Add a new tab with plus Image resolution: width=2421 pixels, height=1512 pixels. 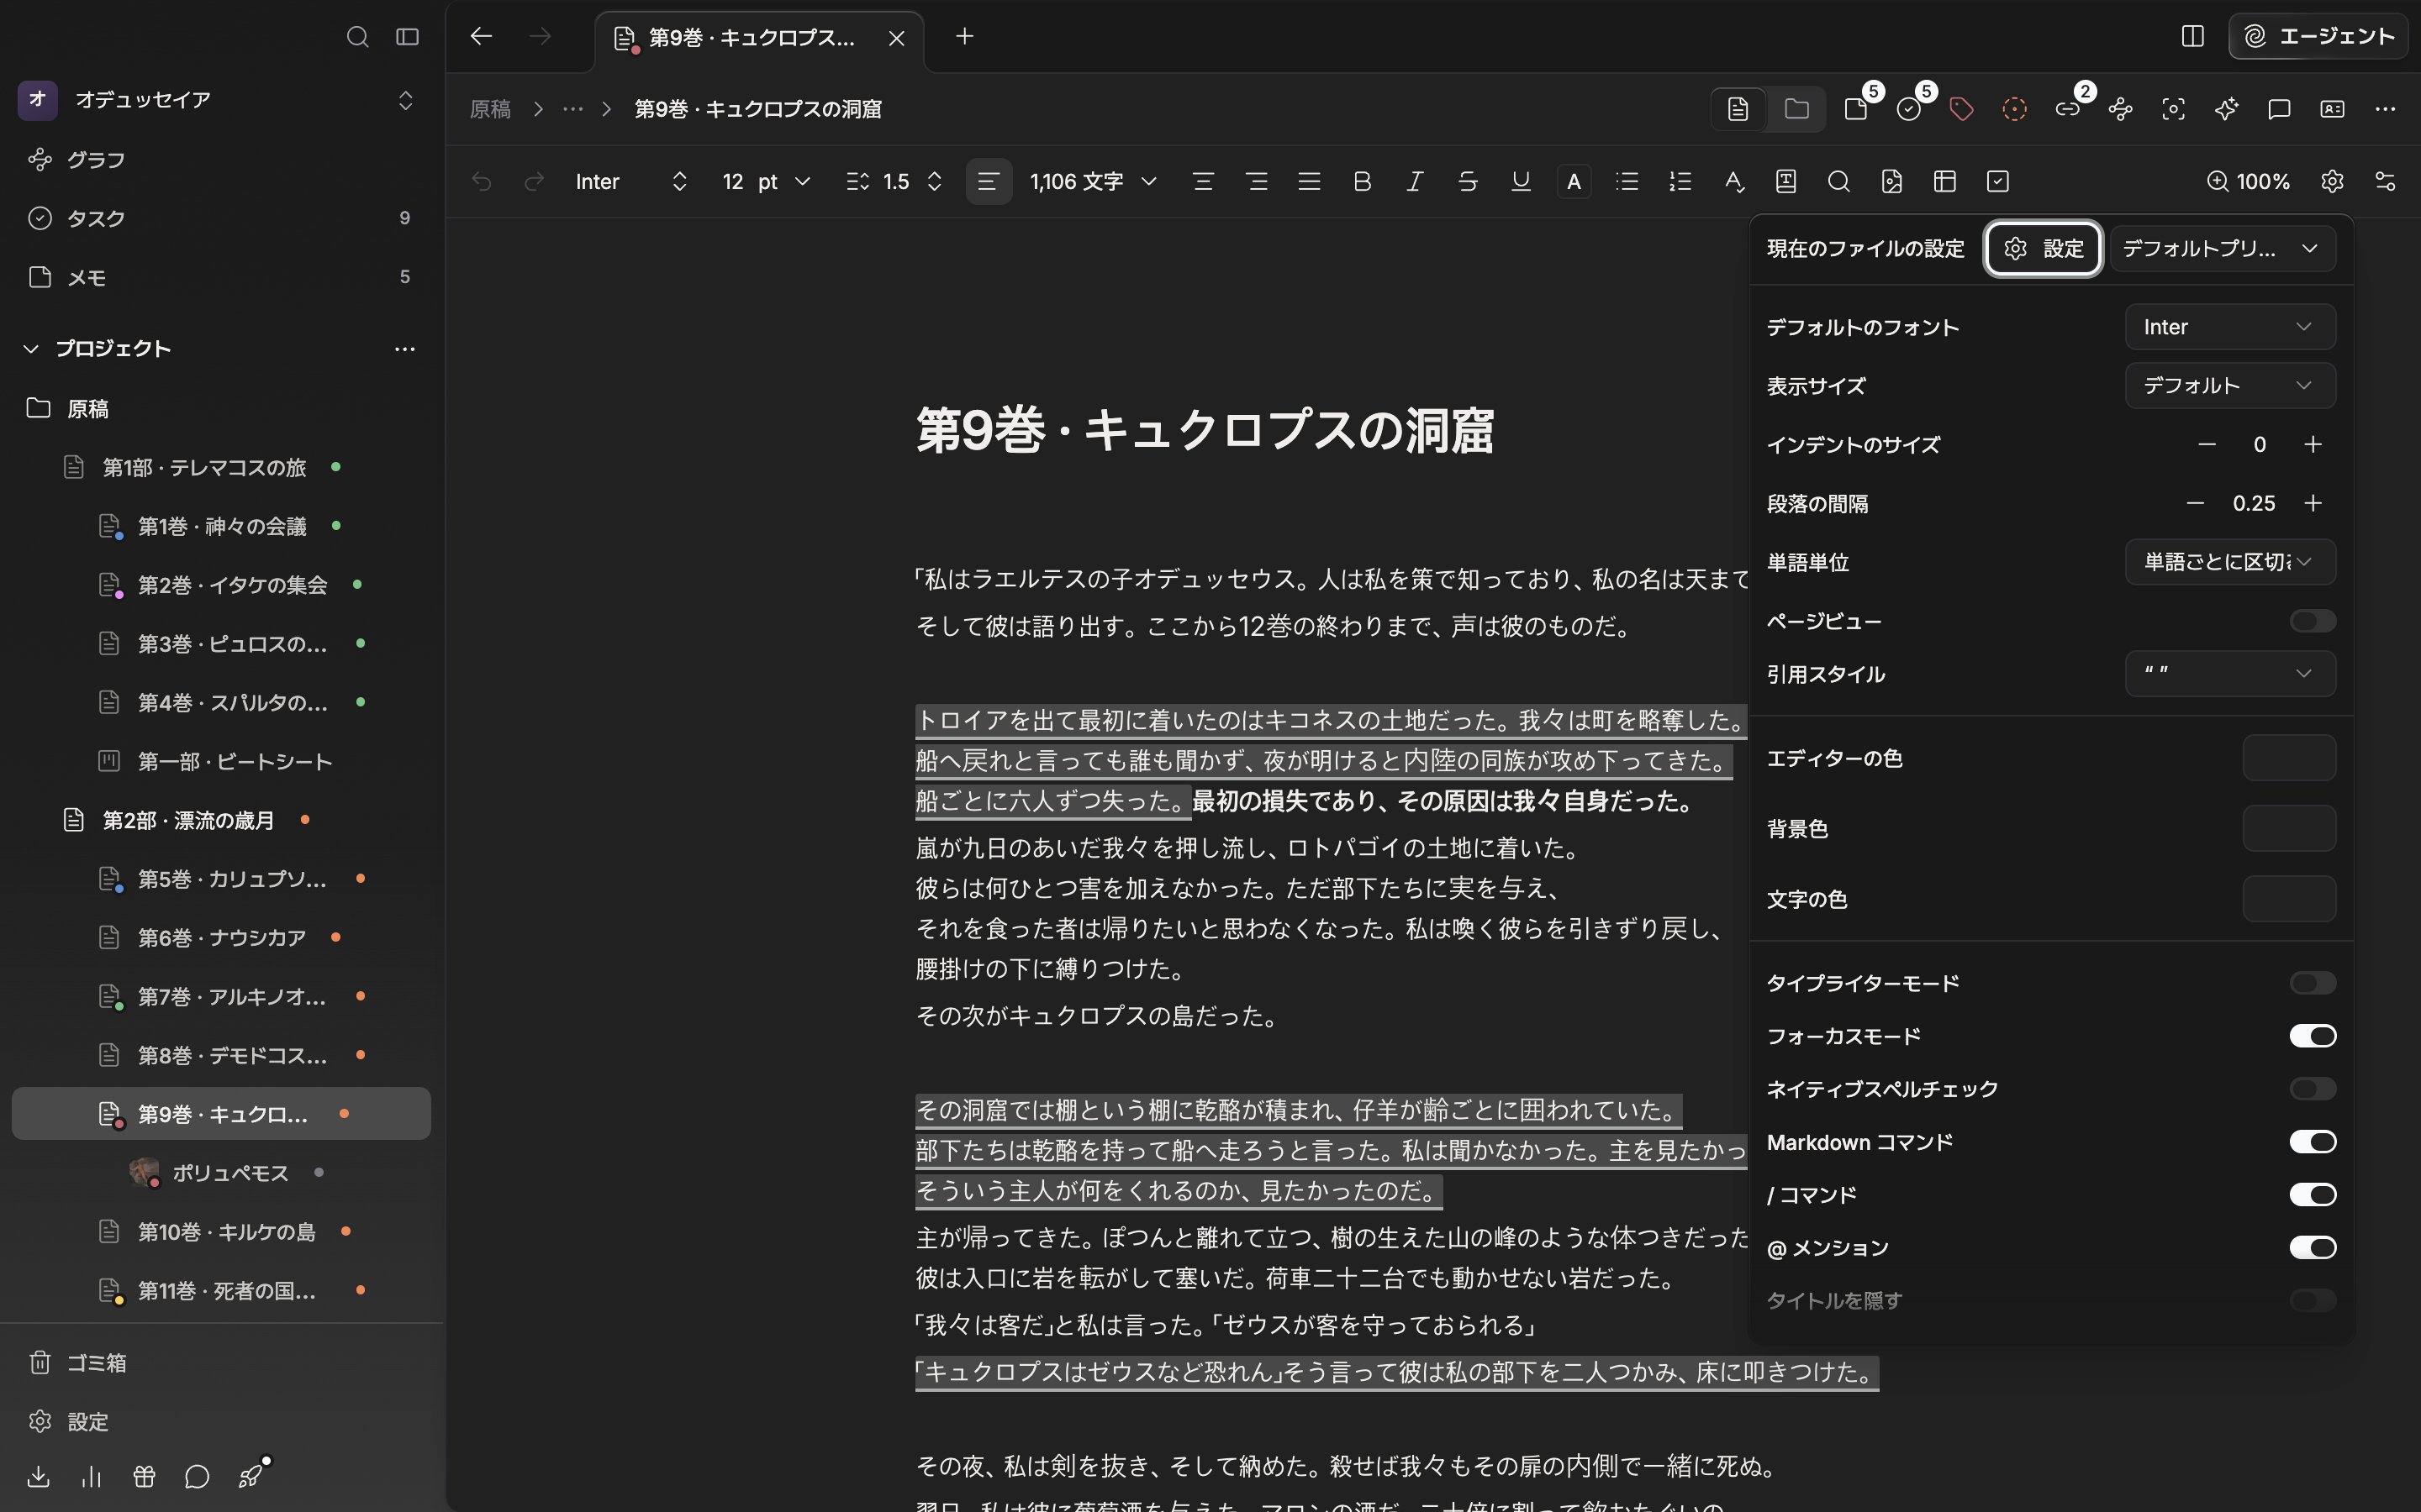964,36
